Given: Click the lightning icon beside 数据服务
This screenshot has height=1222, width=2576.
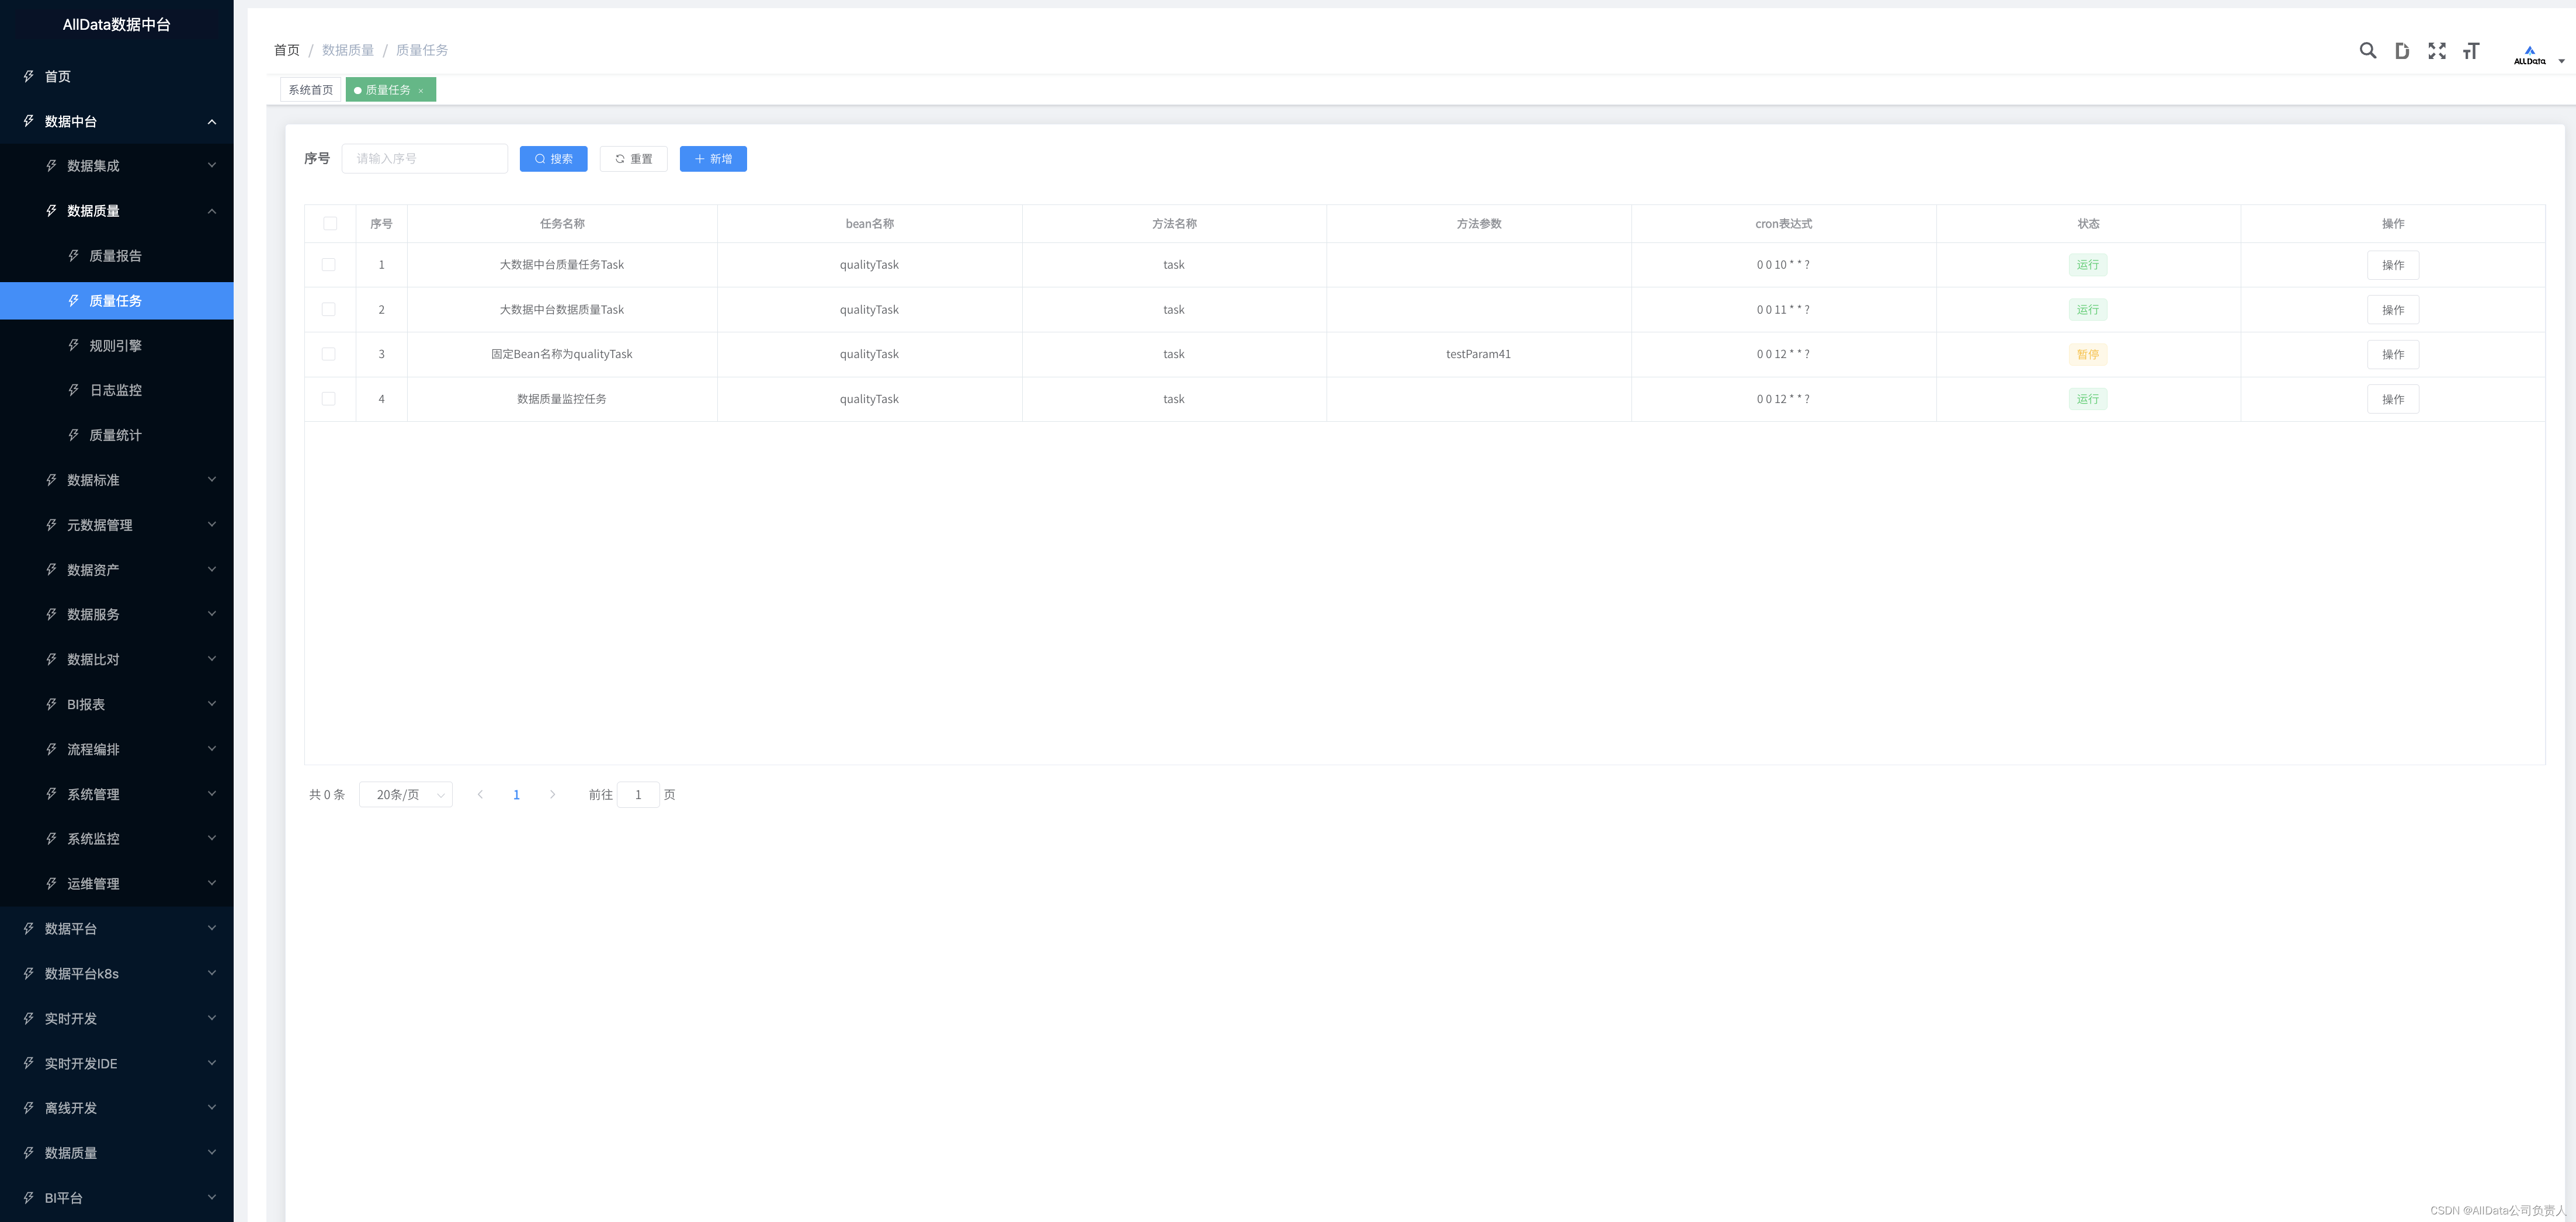Looking at the screenshot, I should tap(51, 614).
